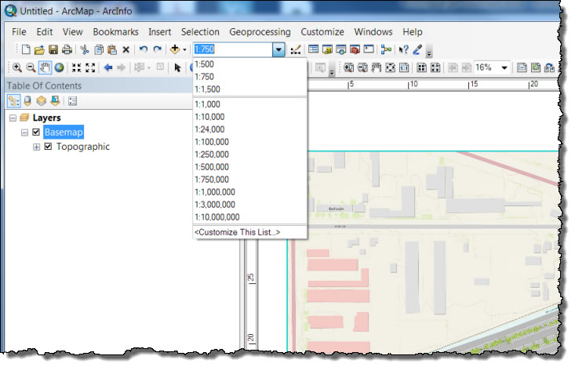Open the Python window icon
Screen dimensions: 575x367
pos(369,49)
